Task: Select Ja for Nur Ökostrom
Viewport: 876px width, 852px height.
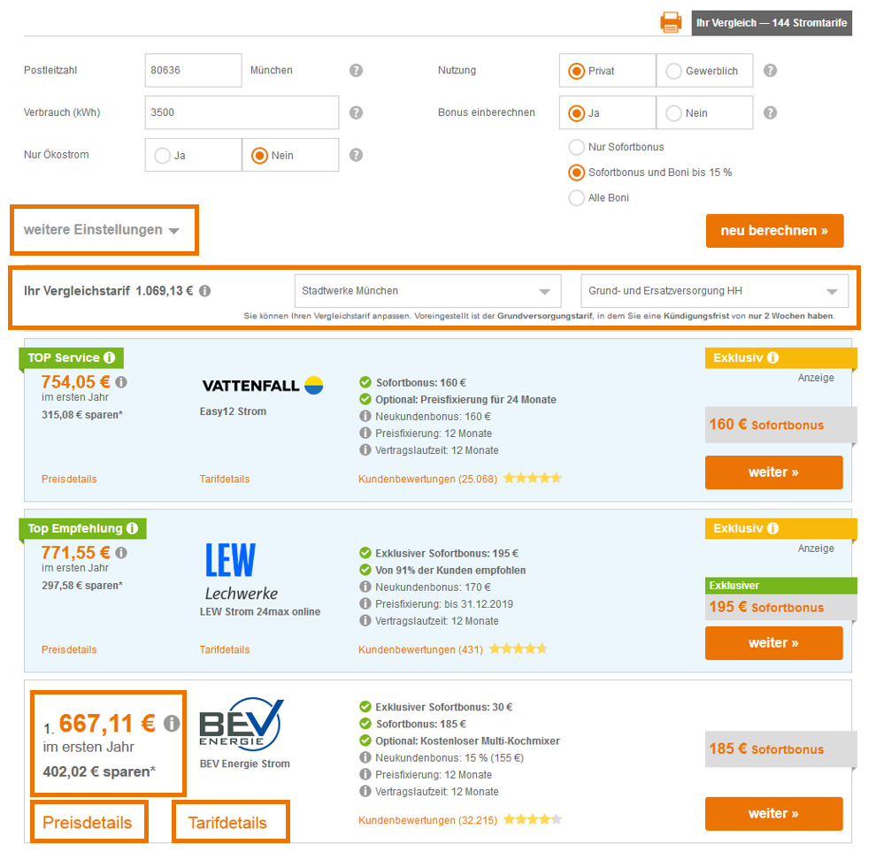Action: (x=193, y=155)
